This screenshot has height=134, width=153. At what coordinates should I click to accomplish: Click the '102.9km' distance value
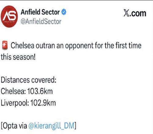click(x=43, y=103)
